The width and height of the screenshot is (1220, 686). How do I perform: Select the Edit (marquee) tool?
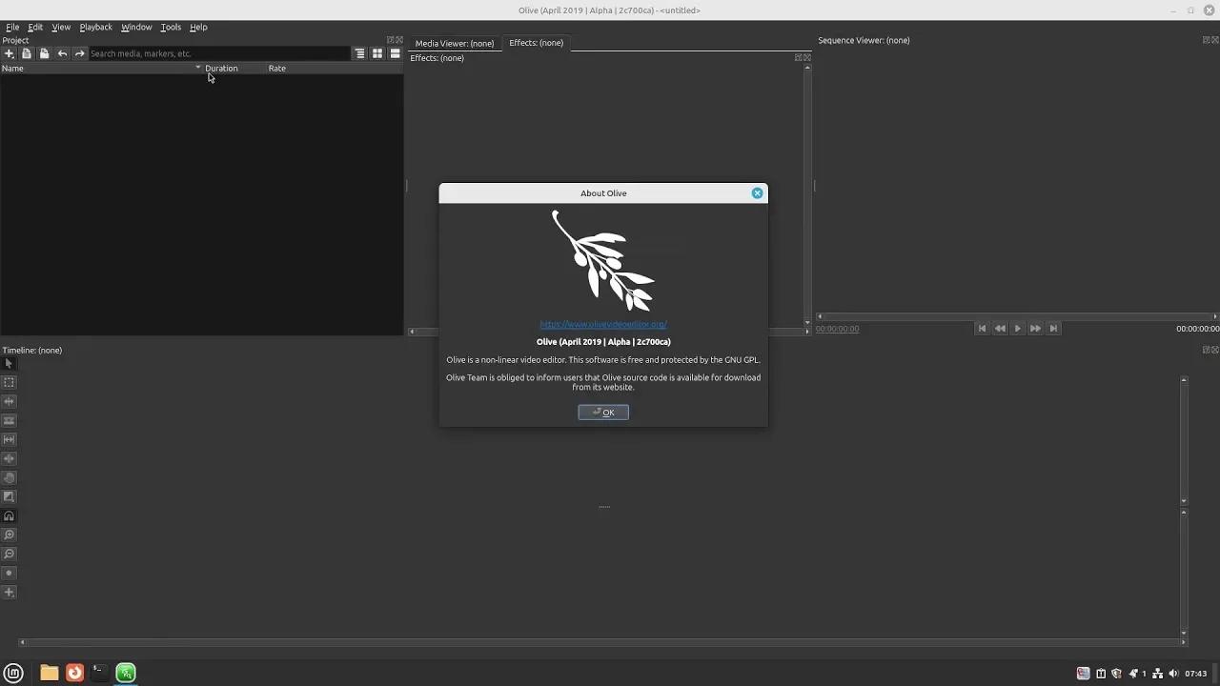pyautogui.click(x=9, y=382)
